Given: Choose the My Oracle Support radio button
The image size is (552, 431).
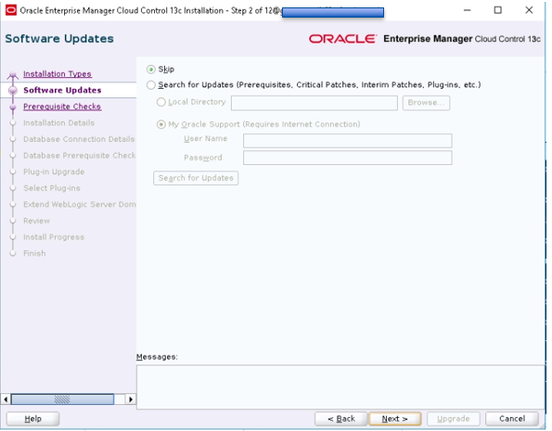Looking at the screenshot, I should [x=160, y=124].
